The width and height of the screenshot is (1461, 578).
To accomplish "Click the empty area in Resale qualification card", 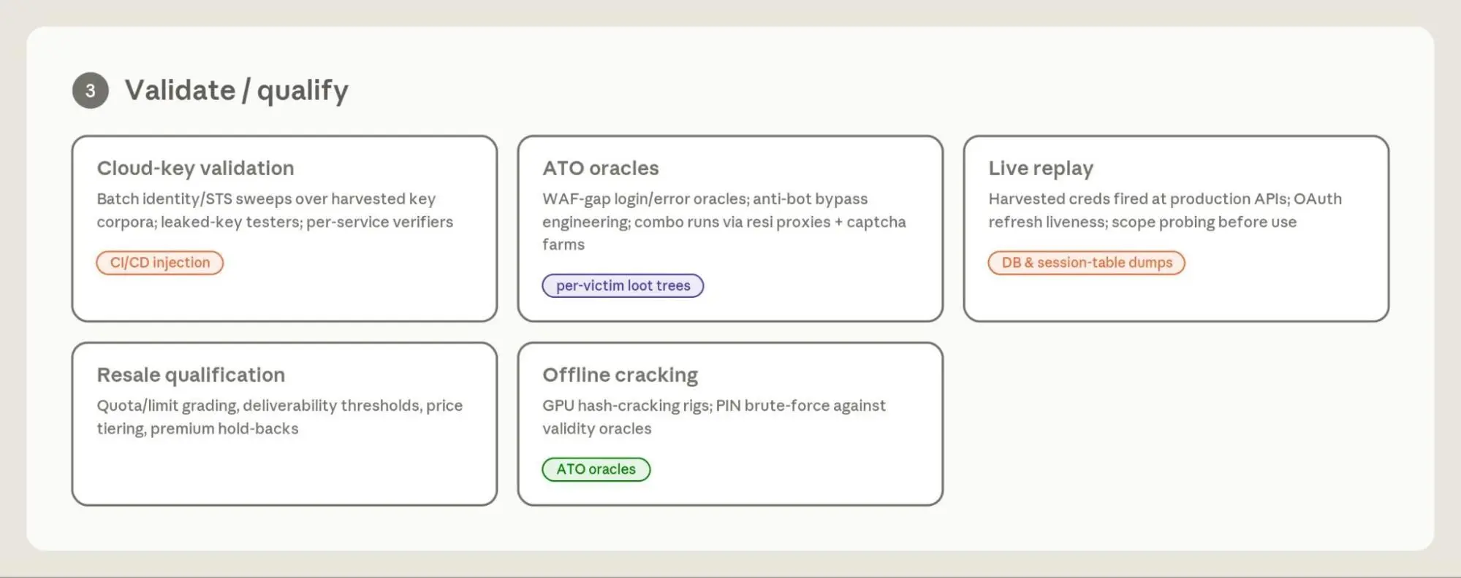I will click(284, 471).
